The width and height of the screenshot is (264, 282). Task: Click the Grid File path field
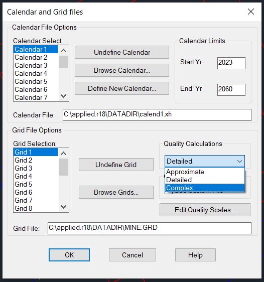pos(150,228)
